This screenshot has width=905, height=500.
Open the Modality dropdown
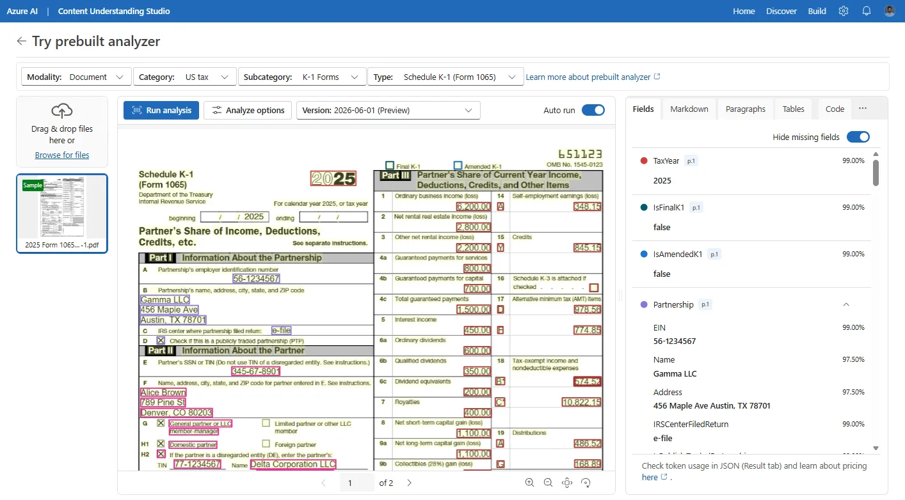(x=76, y=77)
